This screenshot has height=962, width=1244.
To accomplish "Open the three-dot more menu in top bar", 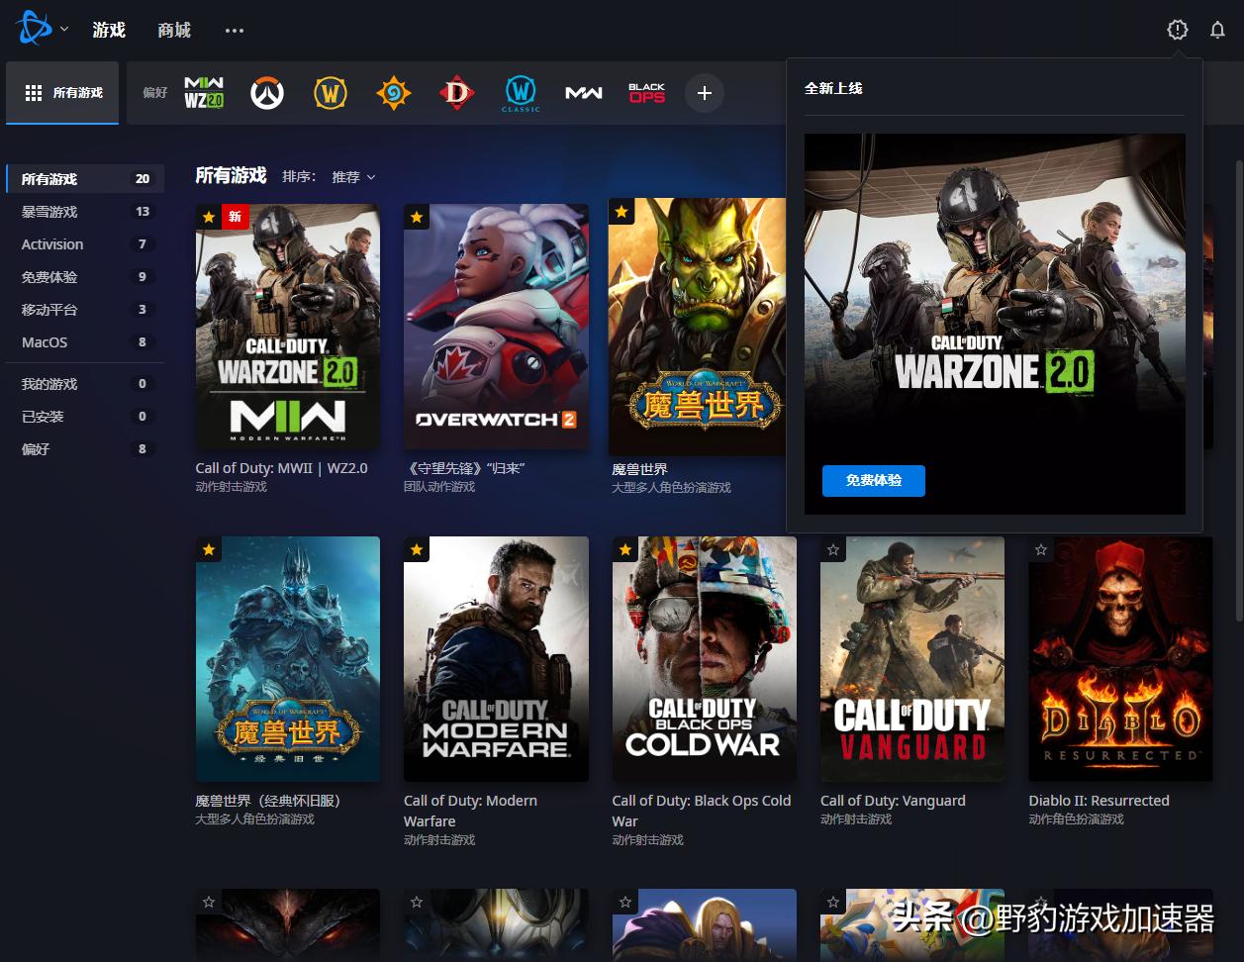I will 234,31.
